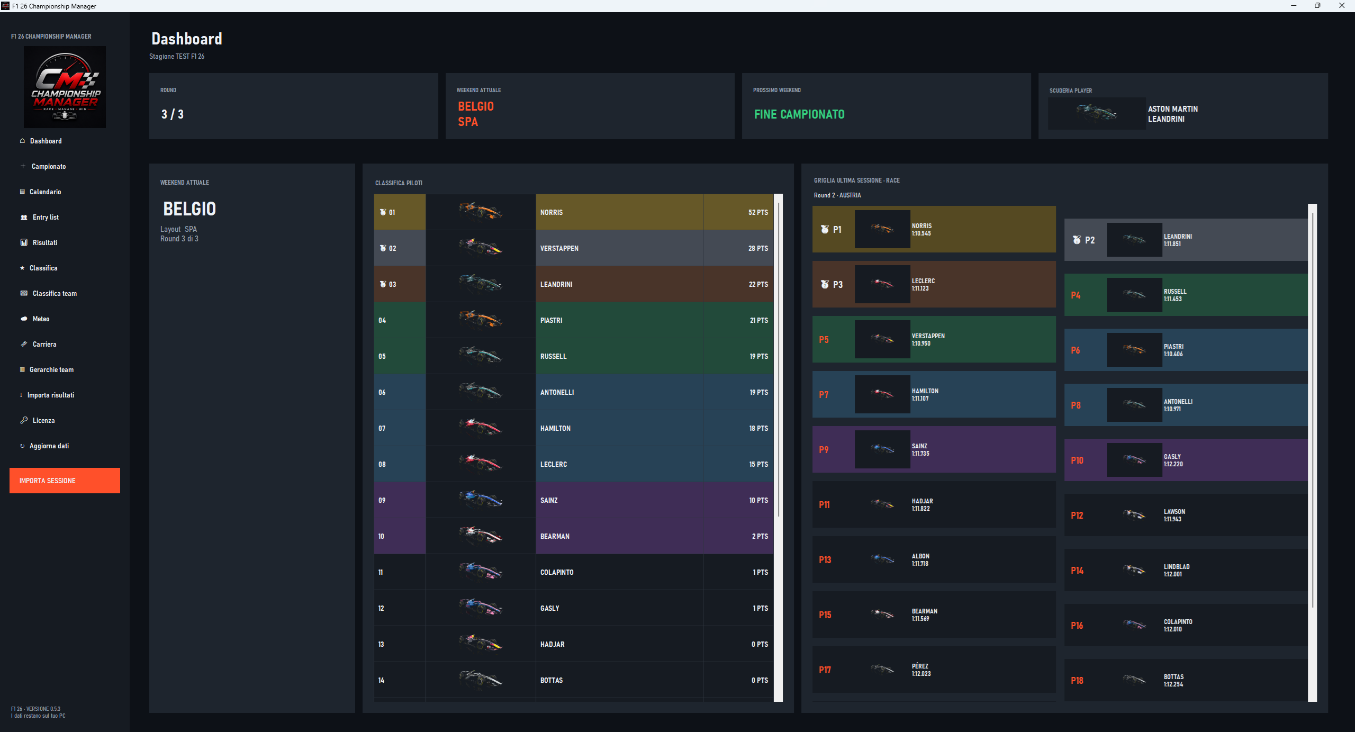The height and width of the screenshot is (732, 1355).
Task: Click the Championship Manager logo
Action: point(65,87)
